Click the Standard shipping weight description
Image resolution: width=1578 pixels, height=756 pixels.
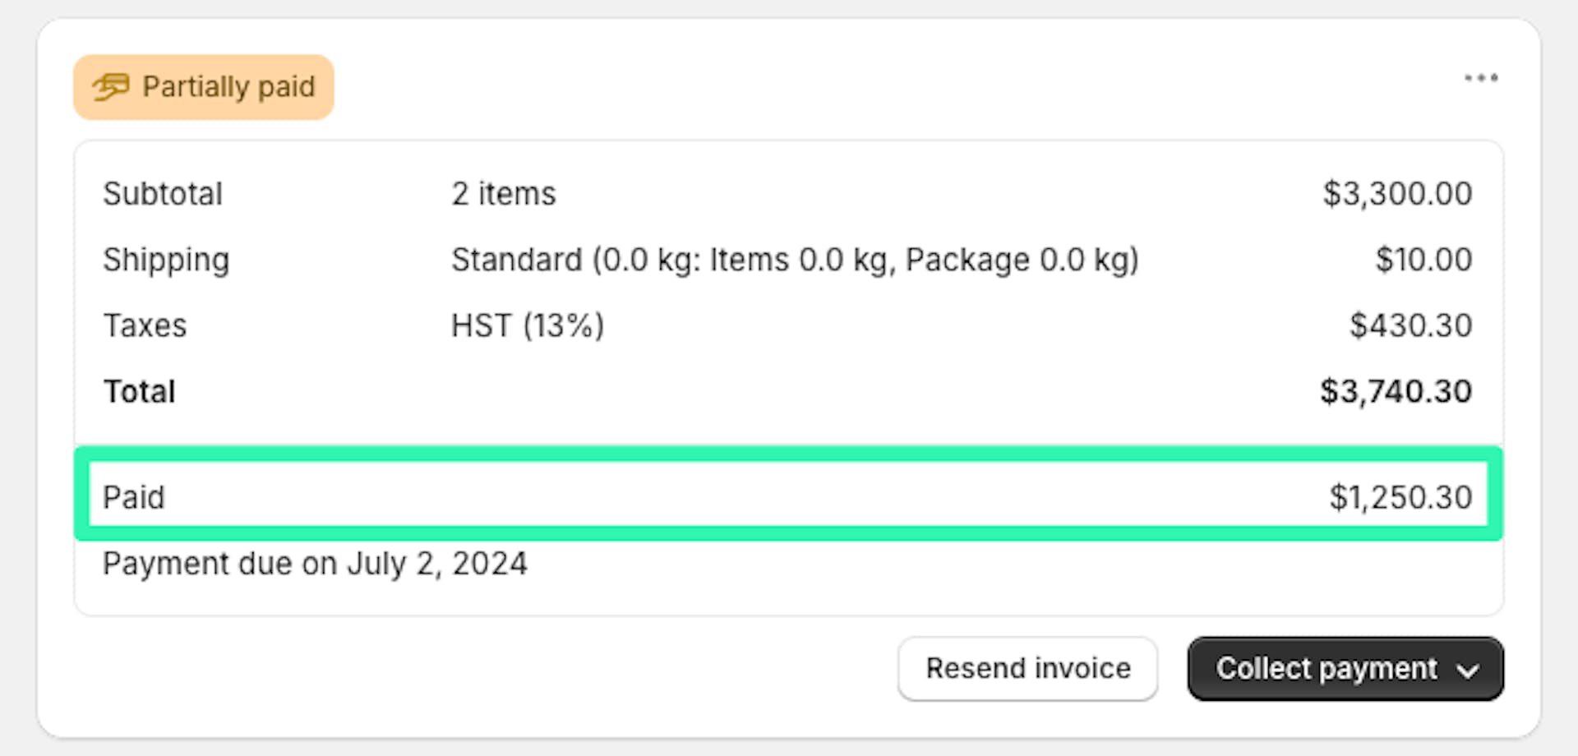tap(795, 260)
